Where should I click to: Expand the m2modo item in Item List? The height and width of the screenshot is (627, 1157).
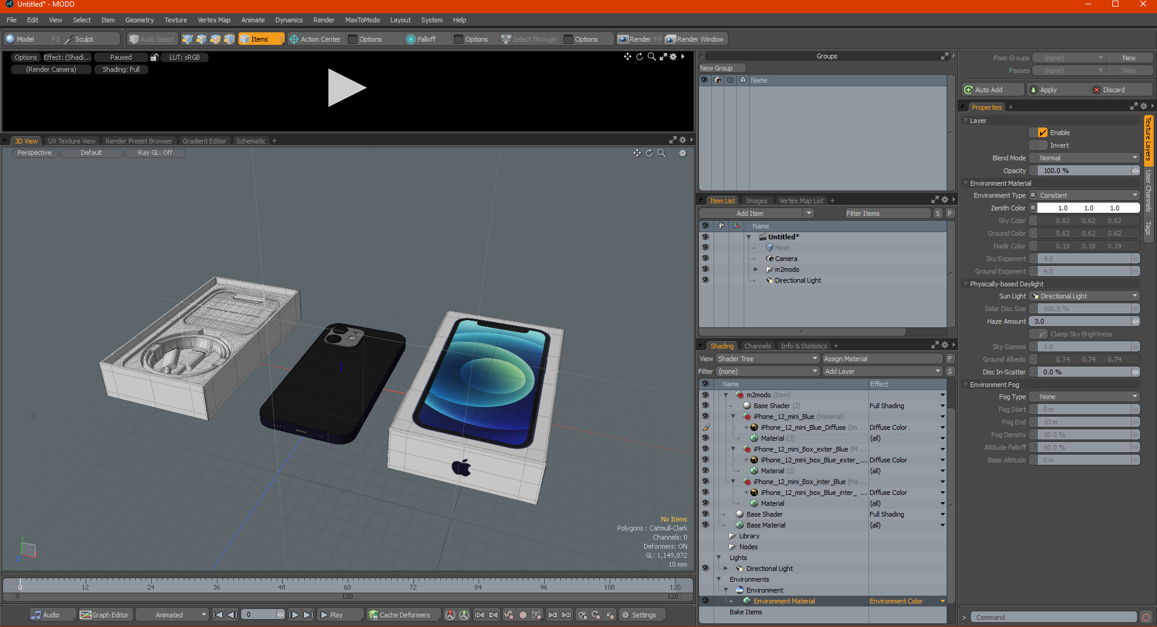[x=756, y=269]
